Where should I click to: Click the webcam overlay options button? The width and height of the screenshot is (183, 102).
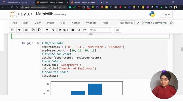click(x=164, y=71)
